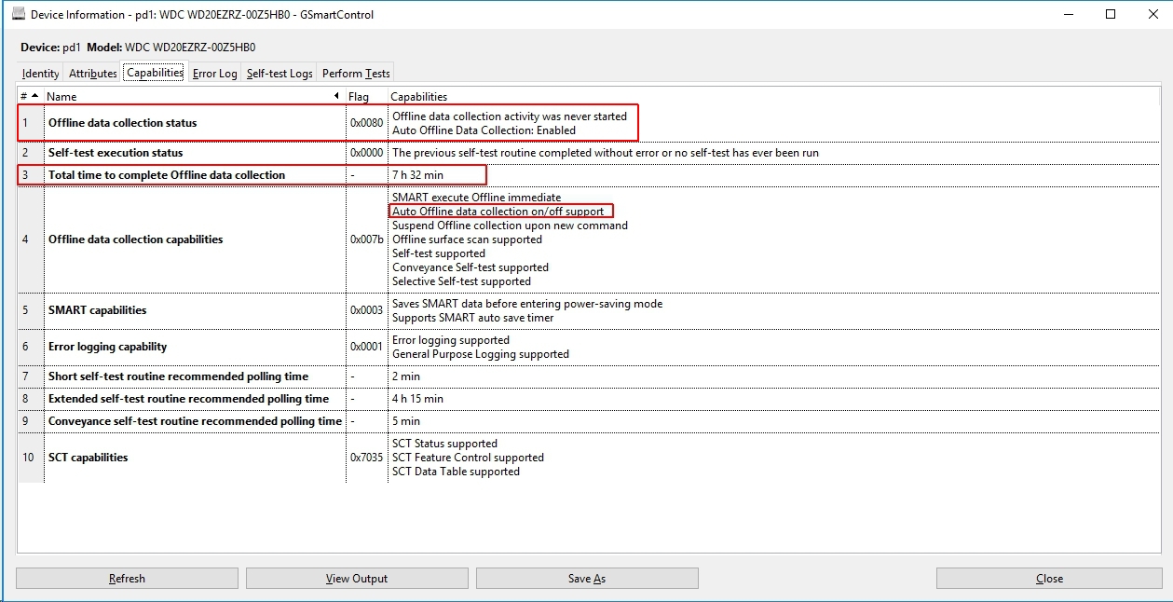Open the Attributes tab
The image size is (1173, 602).
93,74
